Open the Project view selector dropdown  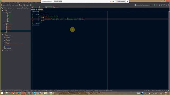pyautogui.click(x=5, y=7)
